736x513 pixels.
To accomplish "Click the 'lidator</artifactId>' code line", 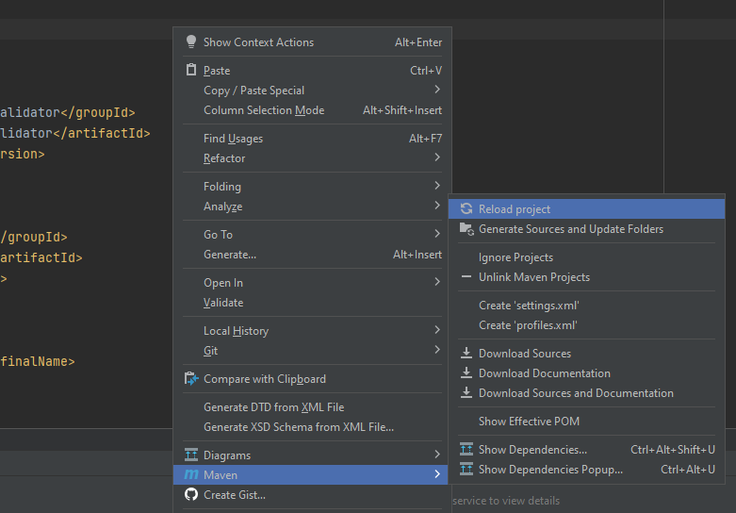I will (x=75, y=133).
